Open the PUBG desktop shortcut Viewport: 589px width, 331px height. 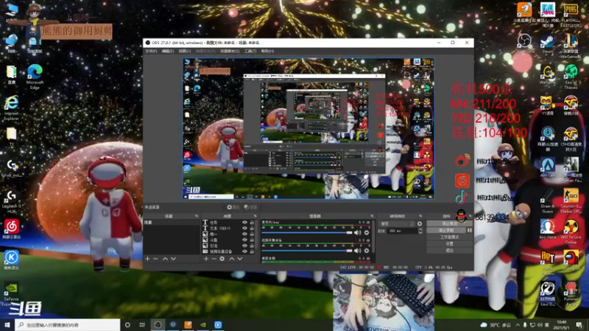pyautogui.click(x=571, y=15)
